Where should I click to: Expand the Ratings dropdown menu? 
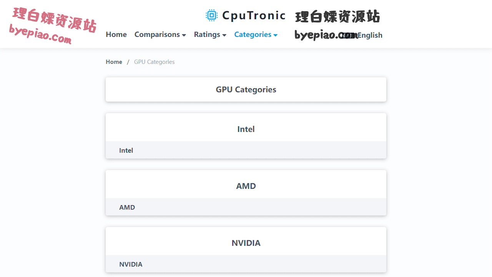tap(210, 34)
